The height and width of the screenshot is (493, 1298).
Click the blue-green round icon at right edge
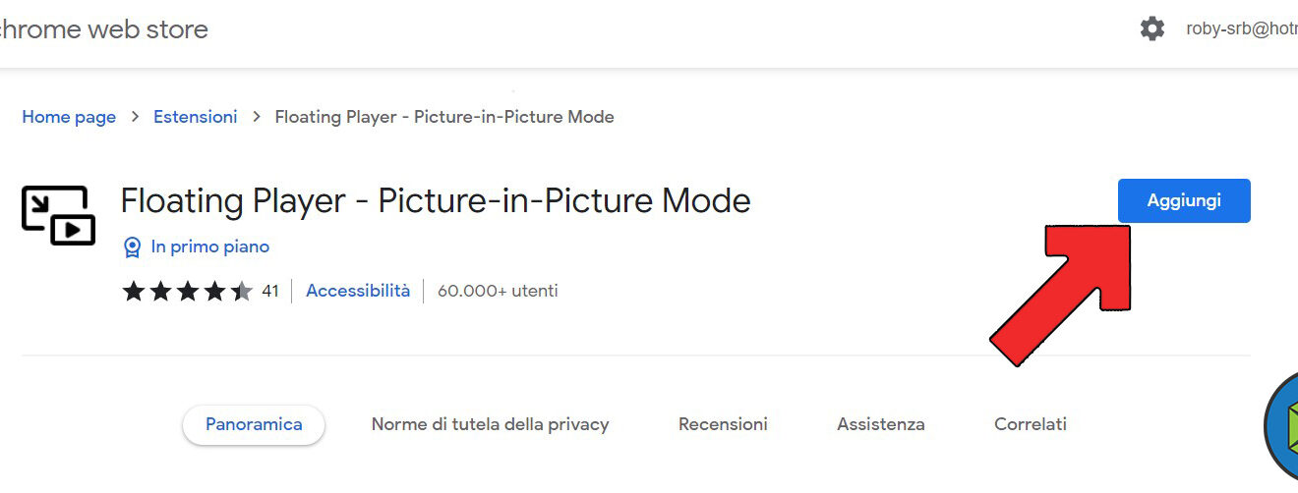click(x=1282, y=422)
